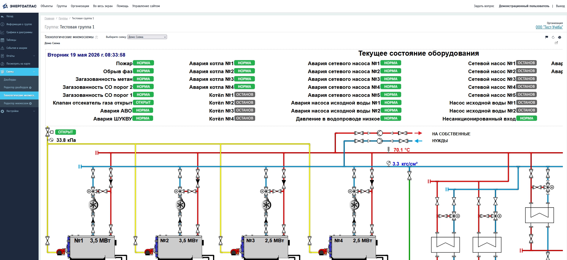The height and width of the screenshot is (260, 567).
Task: Open the Группы top menu
Action: pos(62,6)
